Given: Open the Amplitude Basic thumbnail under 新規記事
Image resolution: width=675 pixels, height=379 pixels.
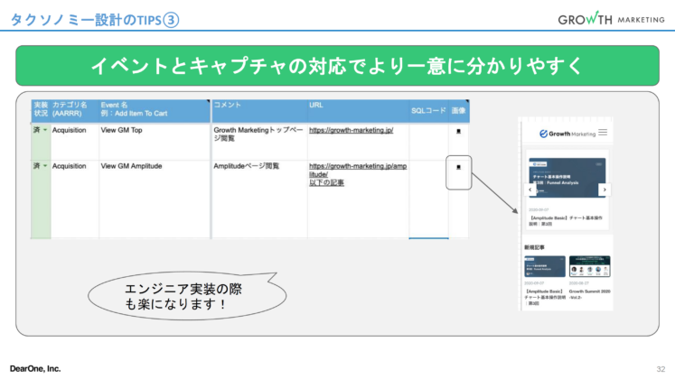Looking at the screenshot, I should pos(545,266).
